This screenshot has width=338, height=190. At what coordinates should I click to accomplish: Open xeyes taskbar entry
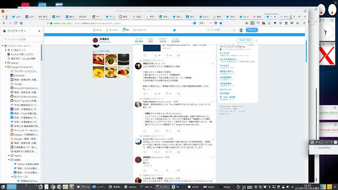[x=209, y=187]
